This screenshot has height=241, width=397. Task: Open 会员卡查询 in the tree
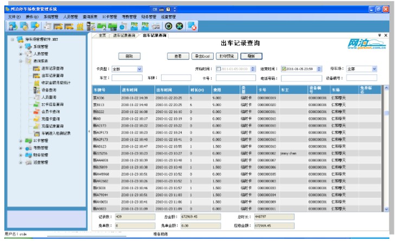point(50,111)
